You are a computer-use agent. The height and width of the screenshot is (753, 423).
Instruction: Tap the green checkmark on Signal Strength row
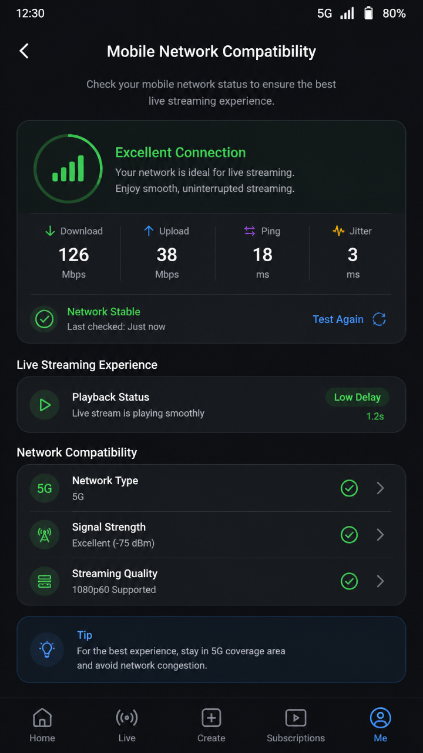(350, 535)
